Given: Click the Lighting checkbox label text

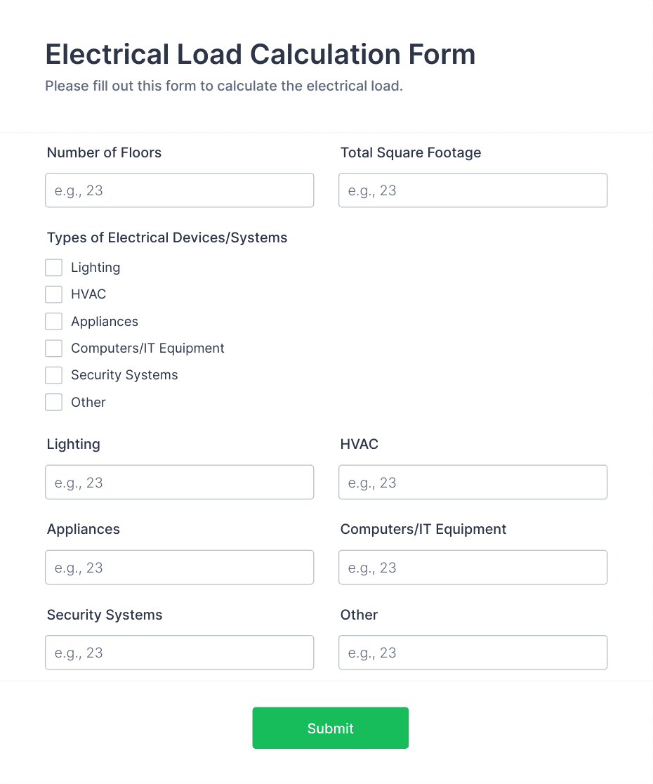Looking at the screenshot, I should (95, 268).
